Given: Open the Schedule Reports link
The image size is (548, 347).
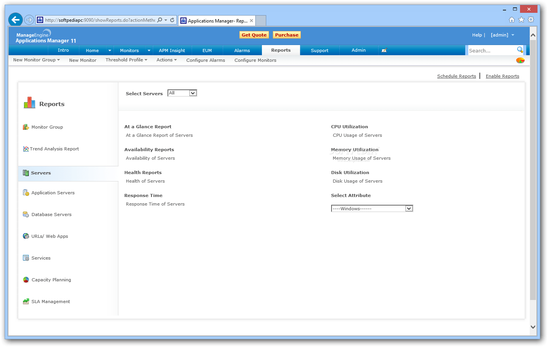Looking at the screenshot, I should 457,76.
